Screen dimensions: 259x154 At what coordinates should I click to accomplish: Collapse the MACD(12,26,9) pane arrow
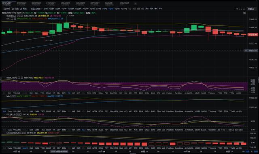coord(4,133)
